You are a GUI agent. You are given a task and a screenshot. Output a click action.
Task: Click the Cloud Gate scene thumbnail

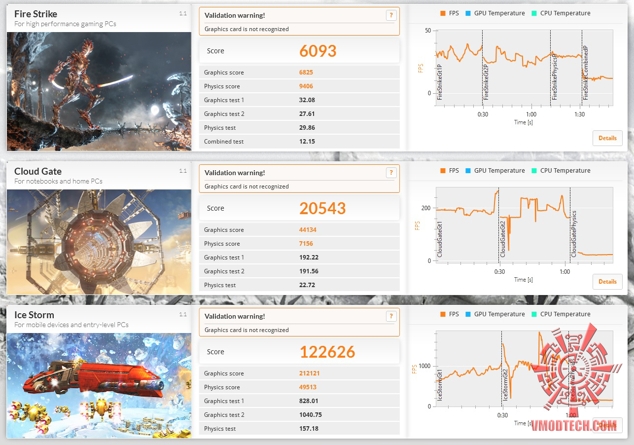(99, 242)
